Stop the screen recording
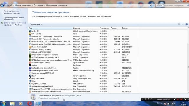Viewport: 189px width, 106px height. (x=181, y=99)
